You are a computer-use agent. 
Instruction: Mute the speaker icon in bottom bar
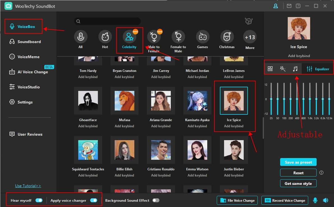tap(325, 200)
